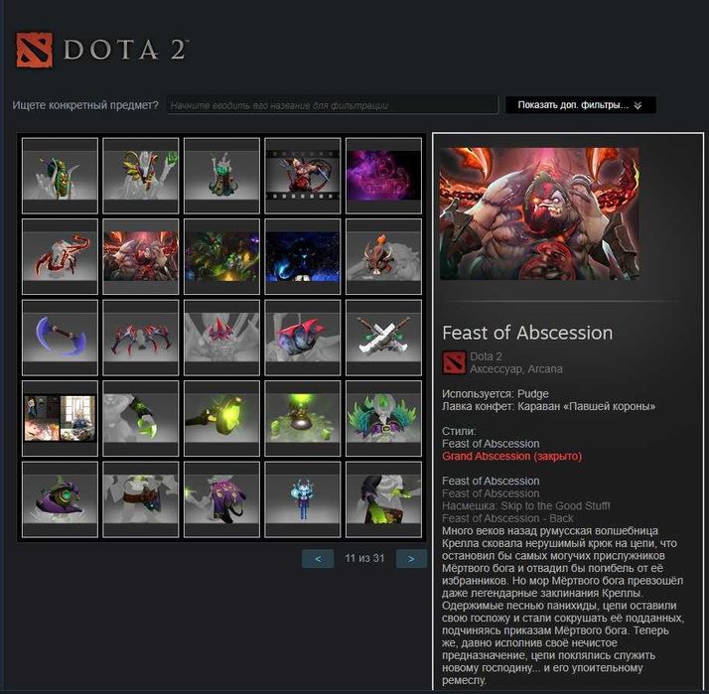Viewport: 709px width, 694px height.
Task: Open the small blue courier figure item
Action: 303,499
